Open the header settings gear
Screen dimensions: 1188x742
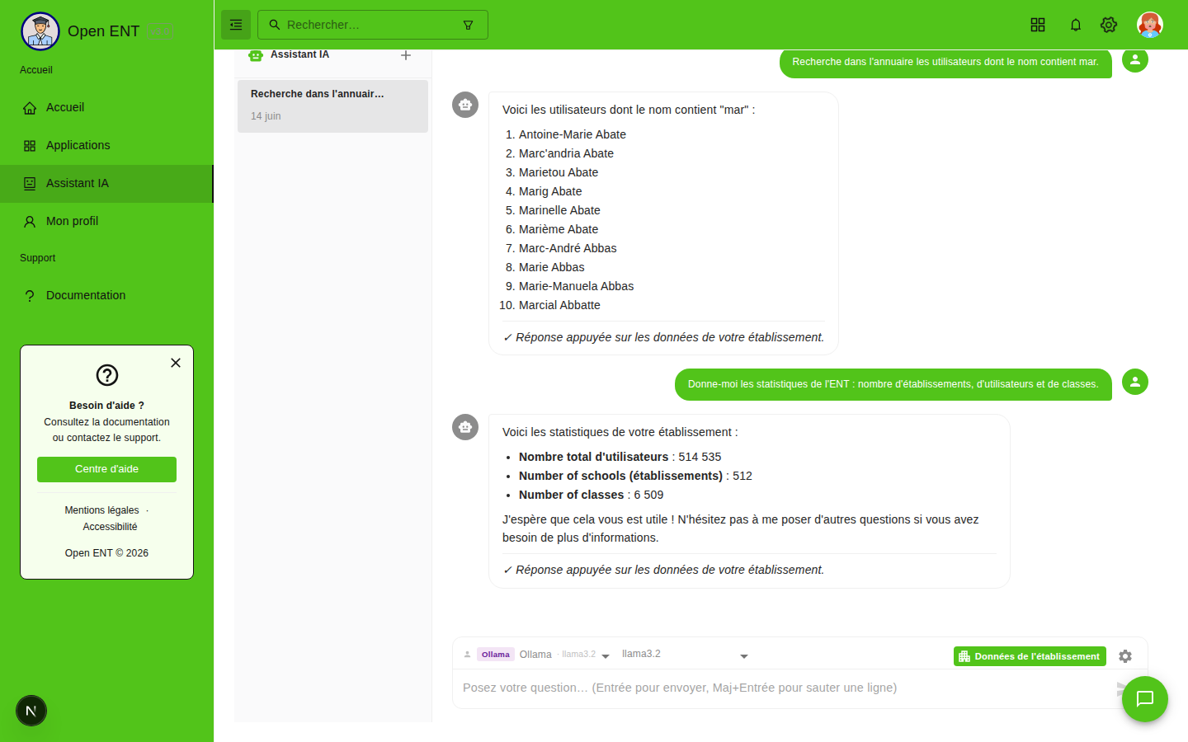coord(1109,25)
